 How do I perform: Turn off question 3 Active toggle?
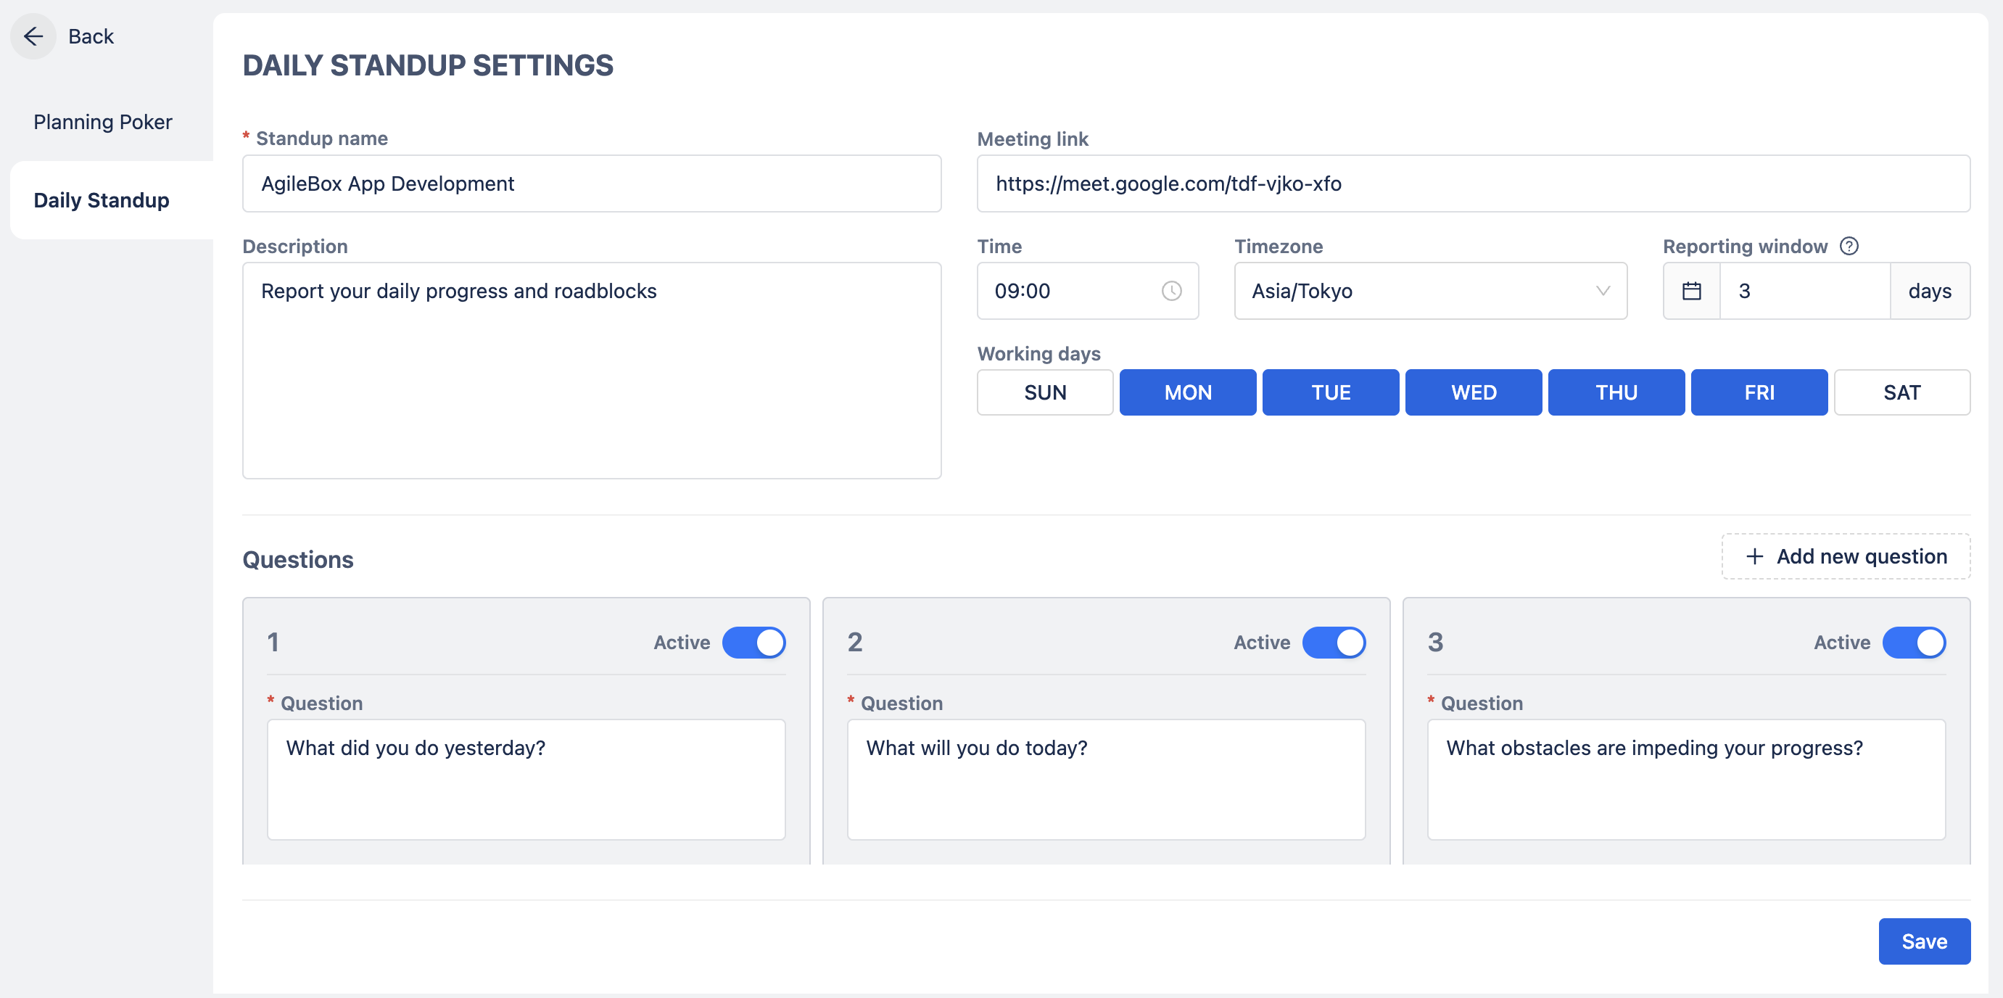(1914, 643)
